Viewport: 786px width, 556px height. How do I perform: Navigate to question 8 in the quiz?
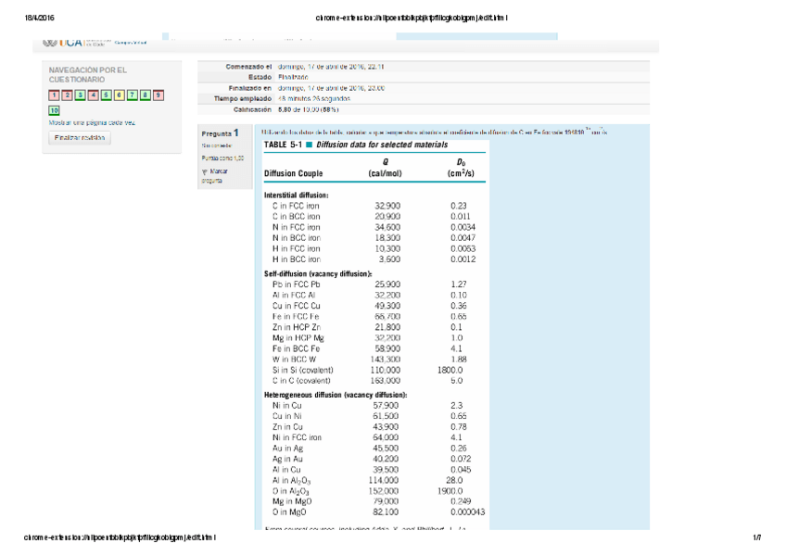pyautogui.click(x=144, y=95)
